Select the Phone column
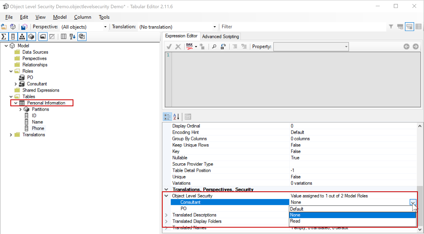Viewport: 424px width, 234px height. [38, 128]
